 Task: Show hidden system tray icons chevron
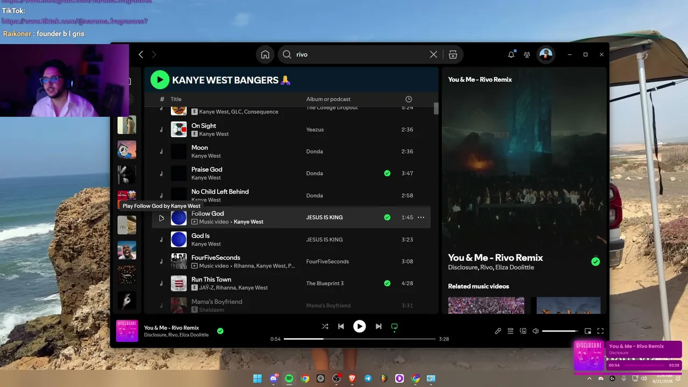click(x=590, y=378)
